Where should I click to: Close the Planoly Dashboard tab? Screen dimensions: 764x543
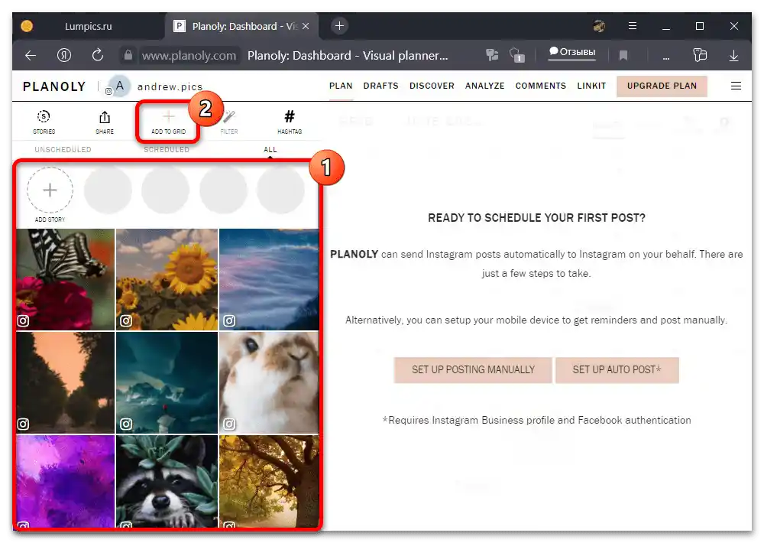point(306,26)
